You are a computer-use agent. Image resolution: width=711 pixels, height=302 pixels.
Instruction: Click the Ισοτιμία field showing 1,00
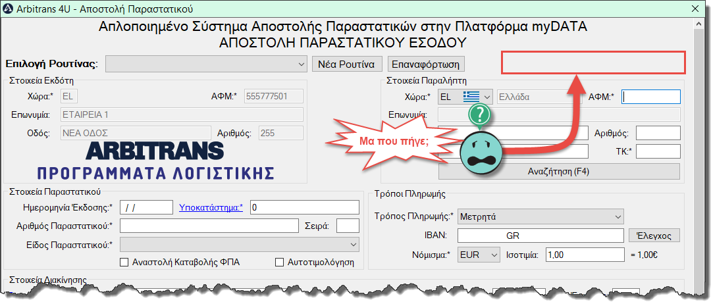click(585, 255)
